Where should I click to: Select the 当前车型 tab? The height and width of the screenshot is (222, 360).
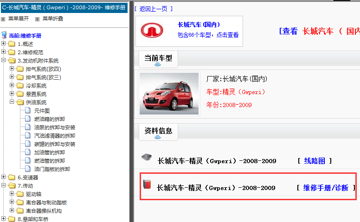pyautogui.click(x=158, y=59)
